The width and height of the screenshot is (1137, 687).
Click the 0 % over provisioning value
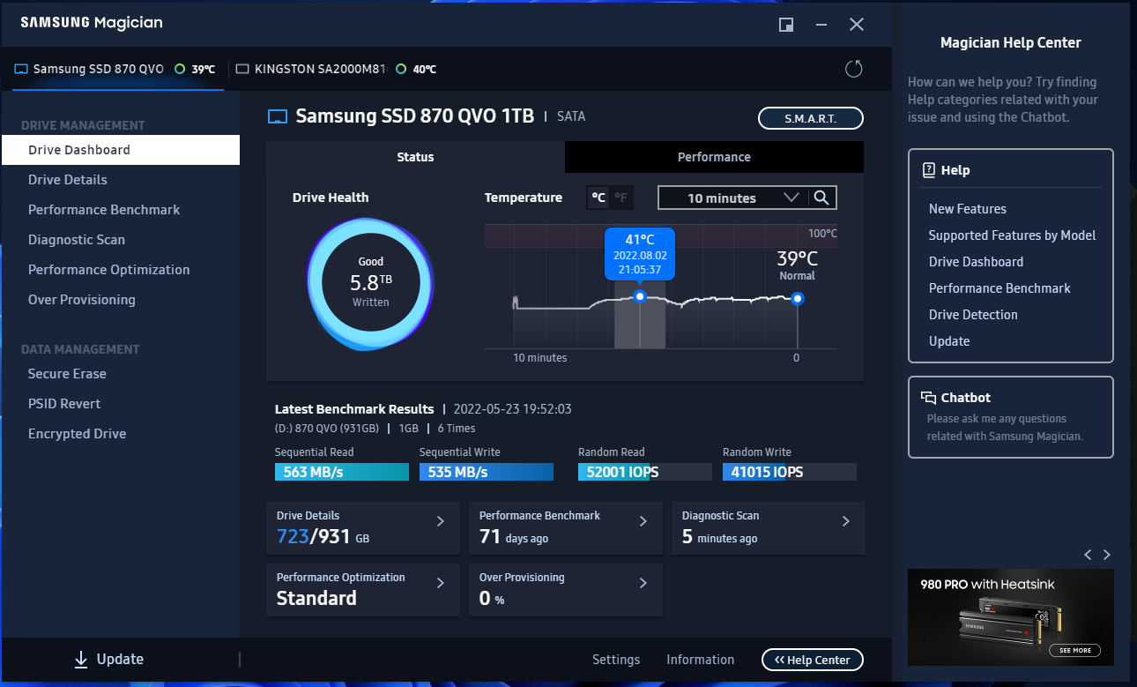tap(492, 598)
